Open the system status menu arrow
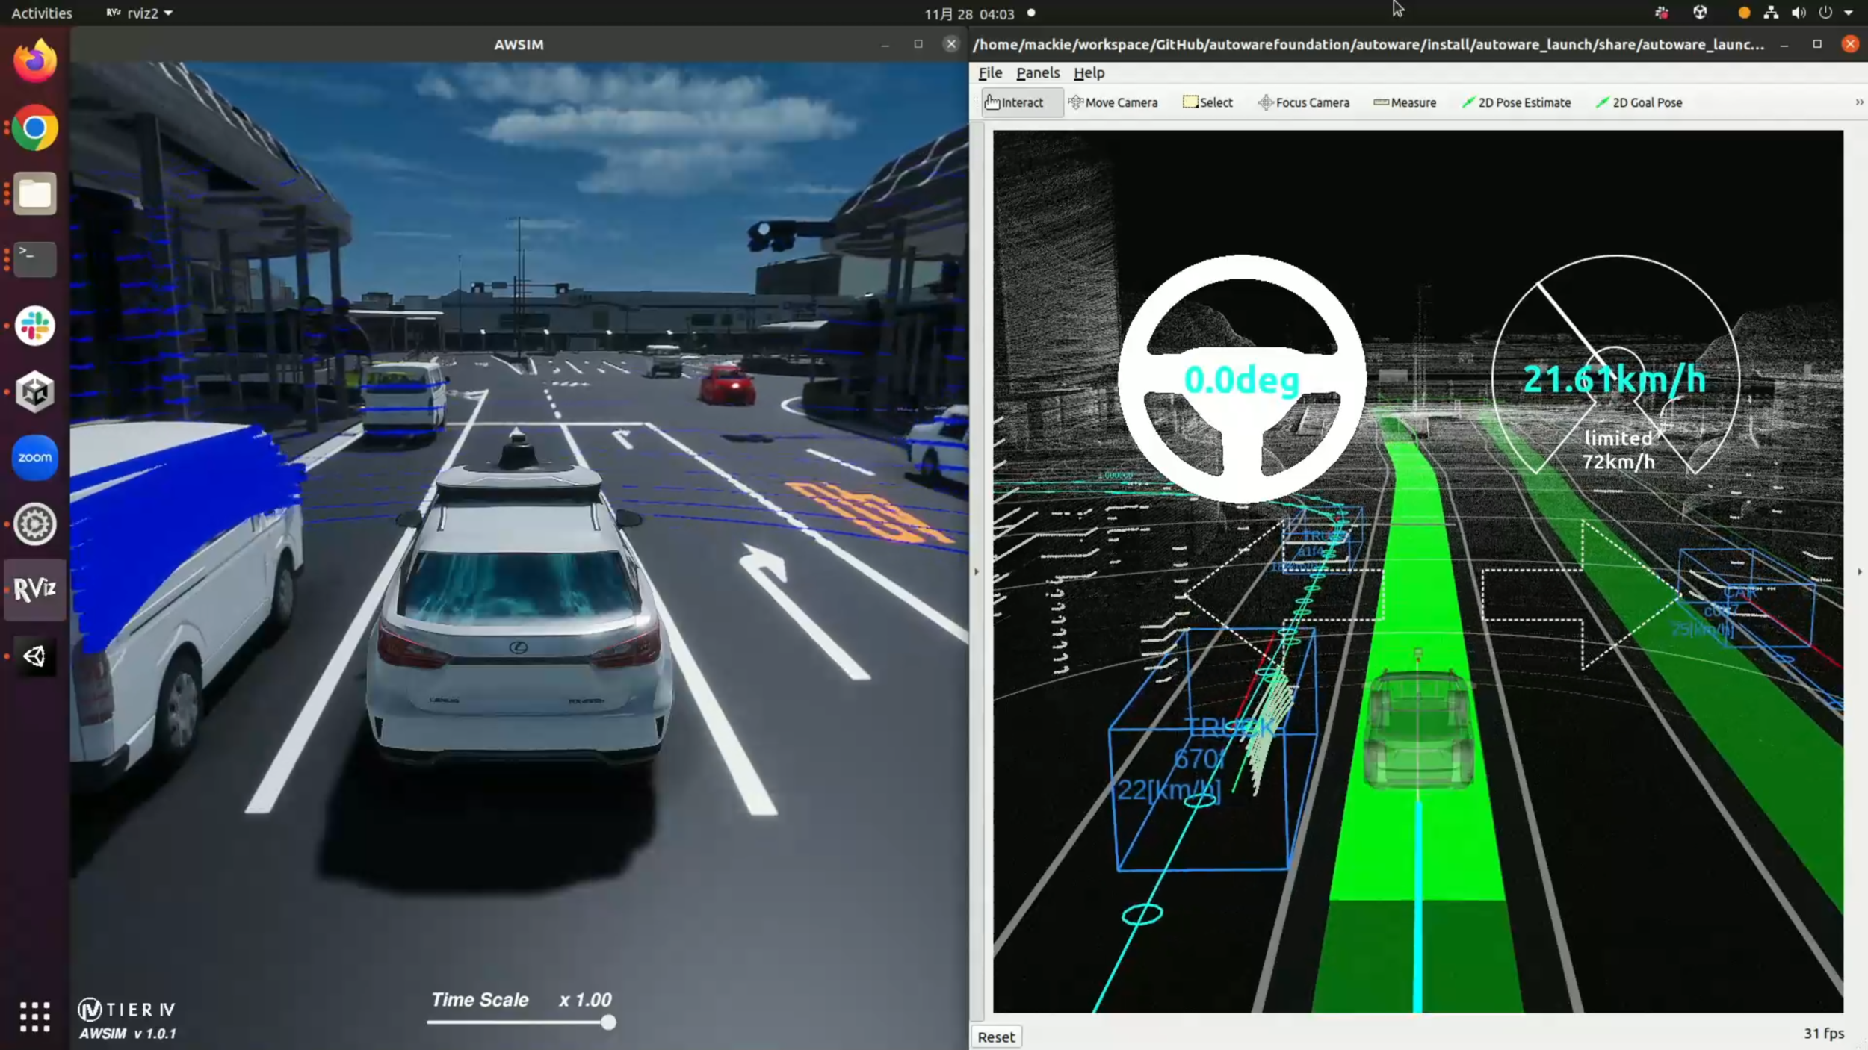Image resolution: width=1868 pixels, height=1050 pixels. pyautogui.click(x=1848, y=13)
